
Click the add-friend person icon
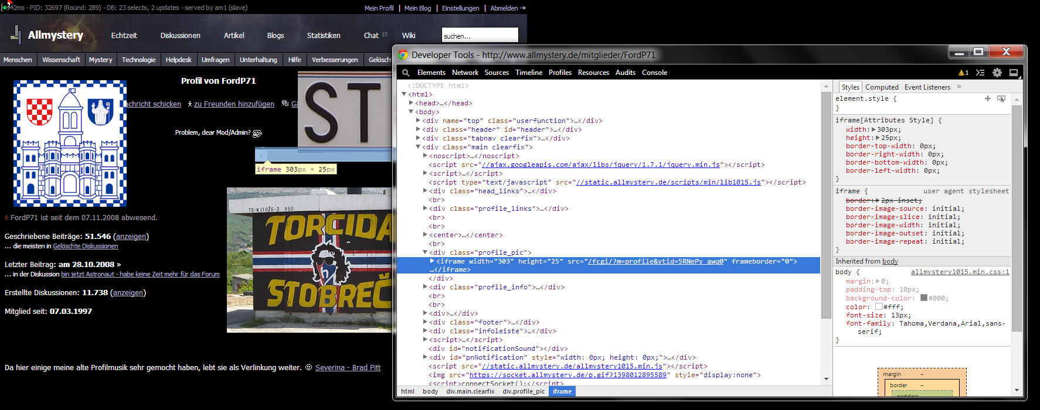(190, 104)
